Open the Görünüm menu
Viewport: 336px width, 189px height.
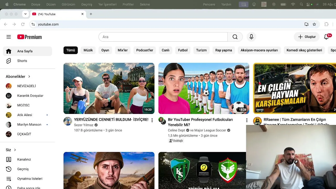[69, 4]
